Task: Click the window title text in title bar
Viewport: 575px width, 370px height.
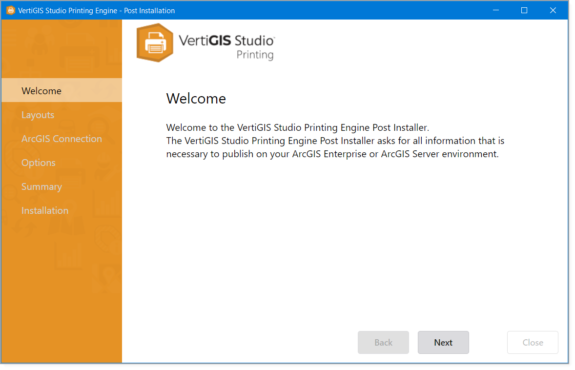Action: 96,10
